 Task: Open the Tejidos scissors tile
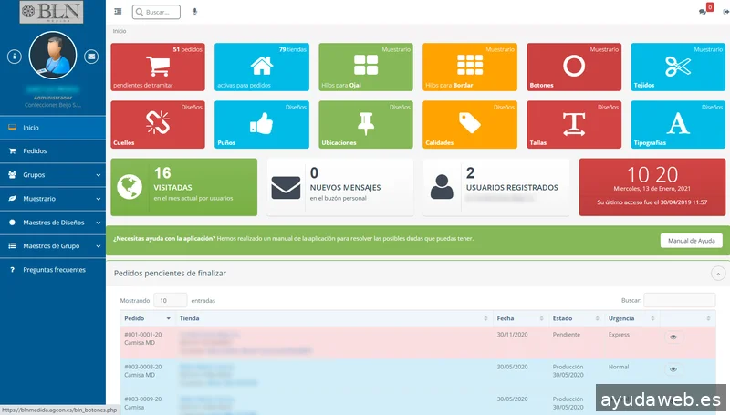(x=678, y=67)
